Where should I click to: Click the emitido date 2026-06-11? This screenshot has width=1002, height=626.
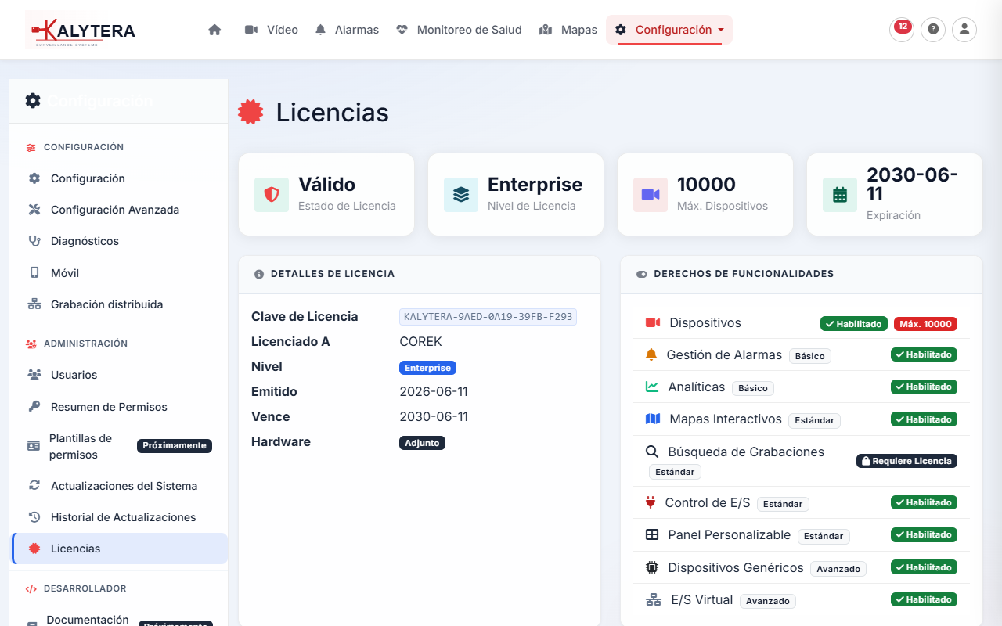pyautogui.click(x=434, y=392)
